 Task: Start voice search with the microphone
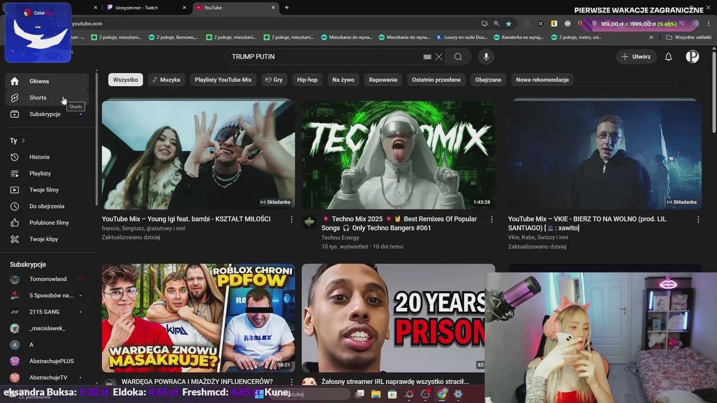pos(486,57)
